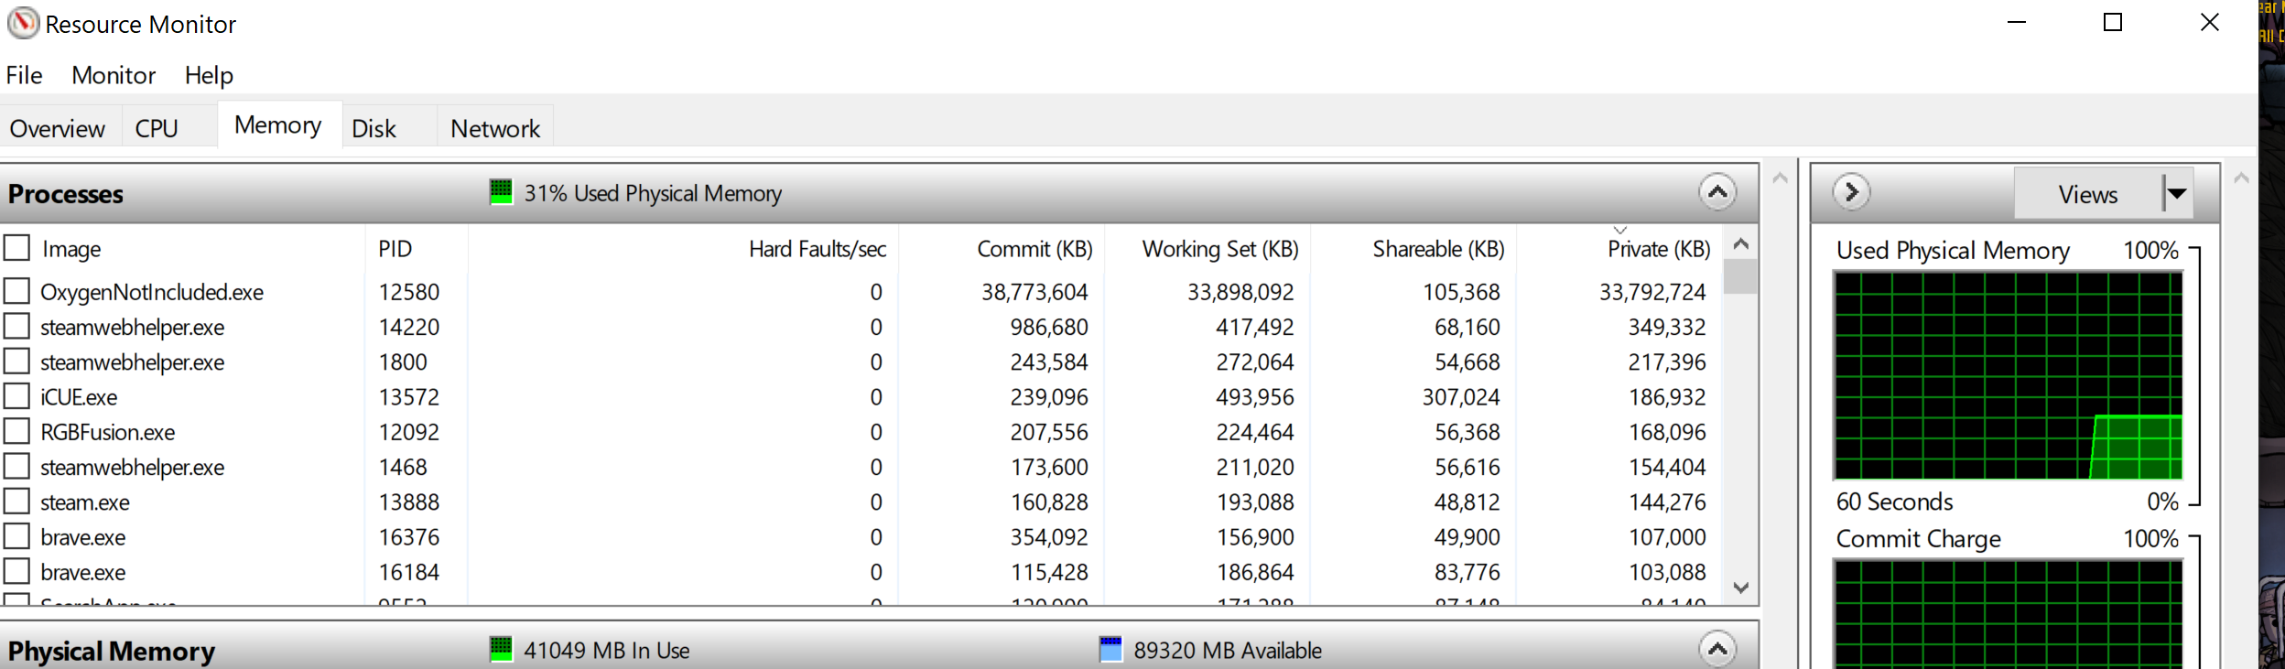Click the Views button
The height and width of the screenshot is (669, 2285).
[x=2088, y=194]
